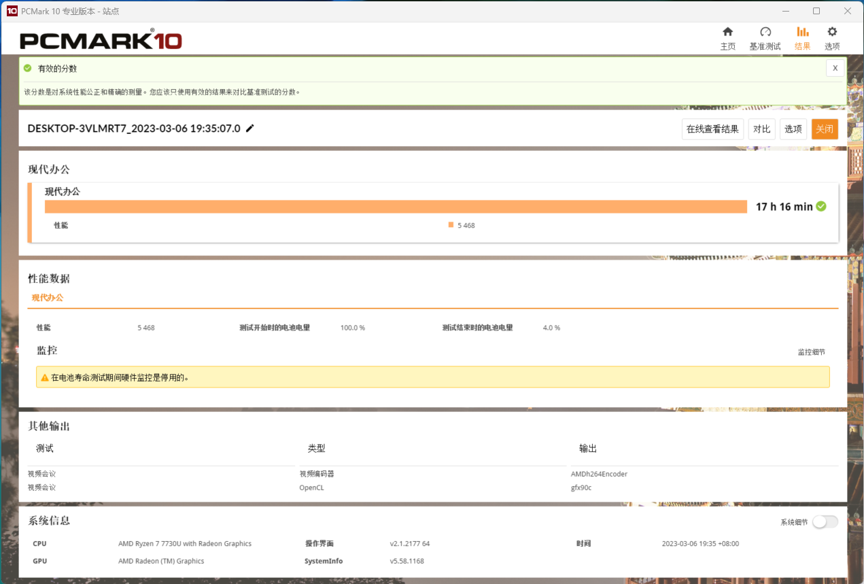Click the 100.0 % starting battery value

pyautogui.click(x=353, y=328)
